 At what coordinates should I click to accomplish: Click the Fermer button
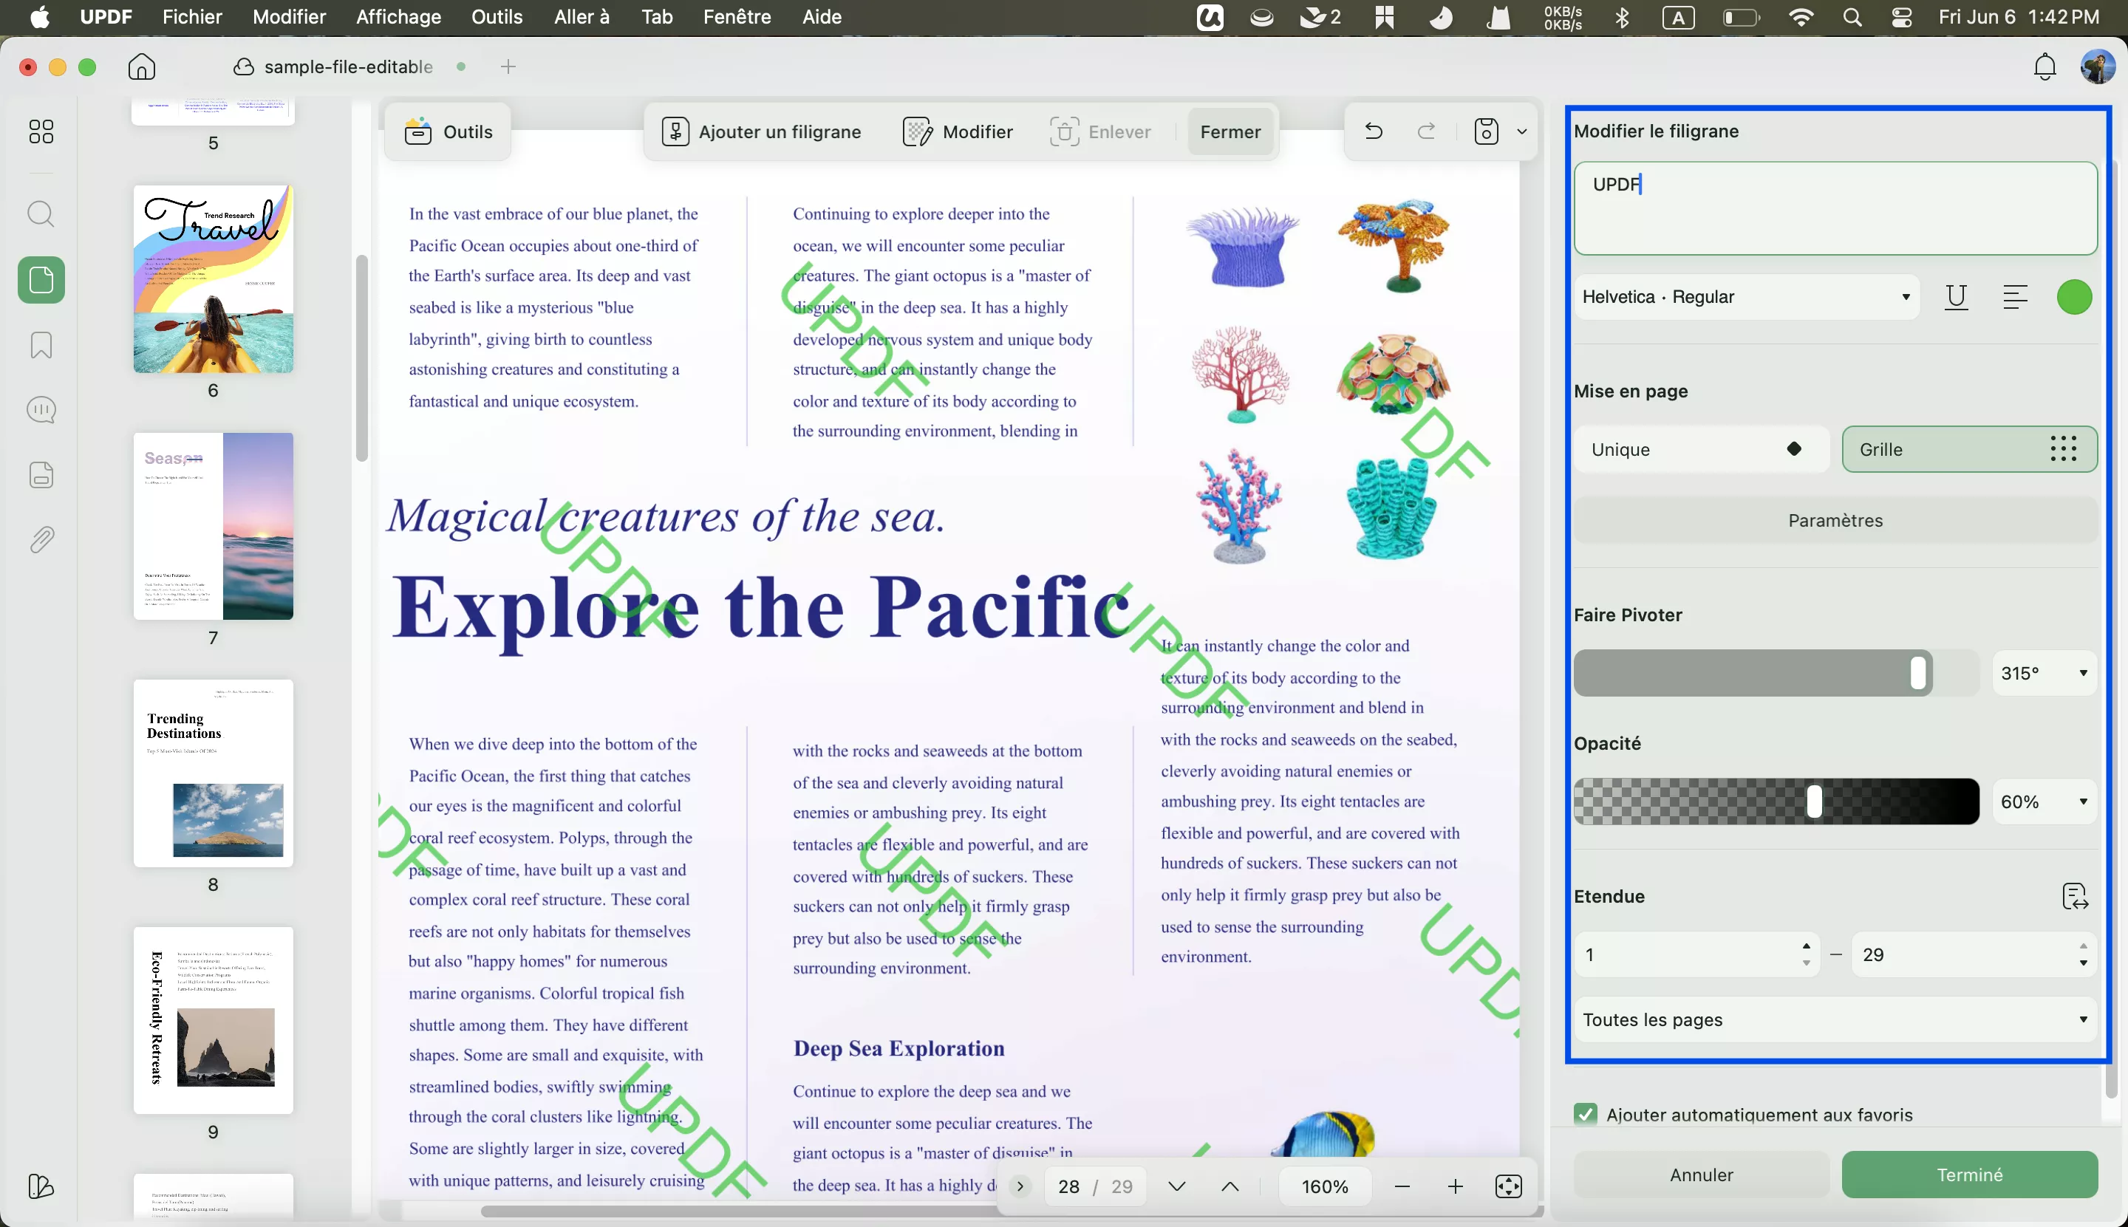[1230, 131]
